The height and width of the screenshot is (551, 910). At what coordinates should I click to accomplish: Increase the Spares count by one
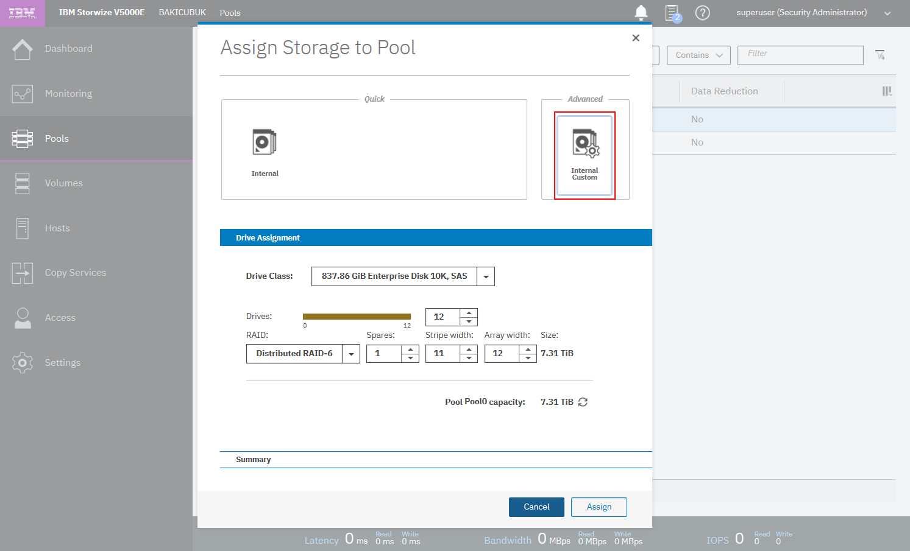[410, 349]
